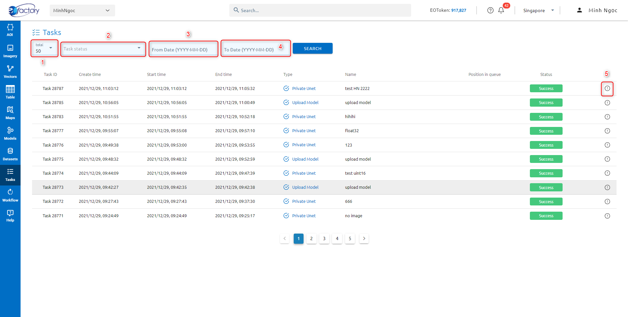The height and width of the screenshot is (317, 628).
Task: Expand the Task status dropdown
Action: click(103, 49)
